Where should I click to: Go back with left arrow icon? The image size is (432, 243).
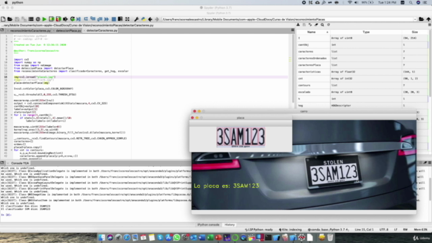click(150, 20)
